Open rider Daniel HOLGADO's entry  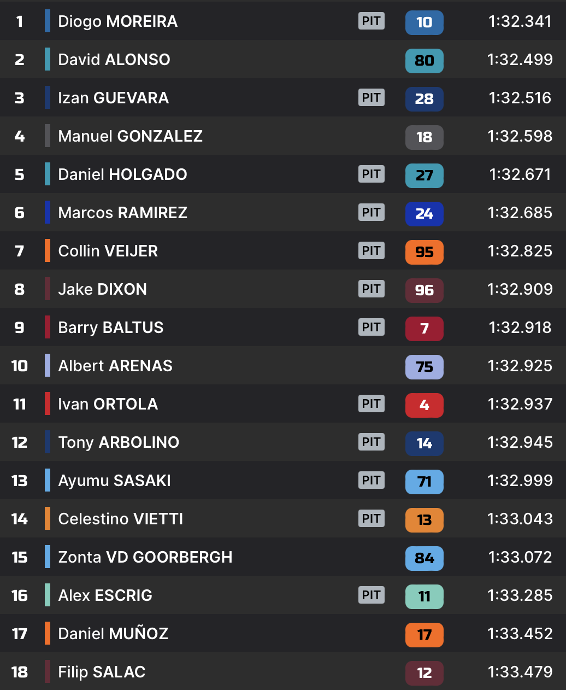tap(122, 174)
